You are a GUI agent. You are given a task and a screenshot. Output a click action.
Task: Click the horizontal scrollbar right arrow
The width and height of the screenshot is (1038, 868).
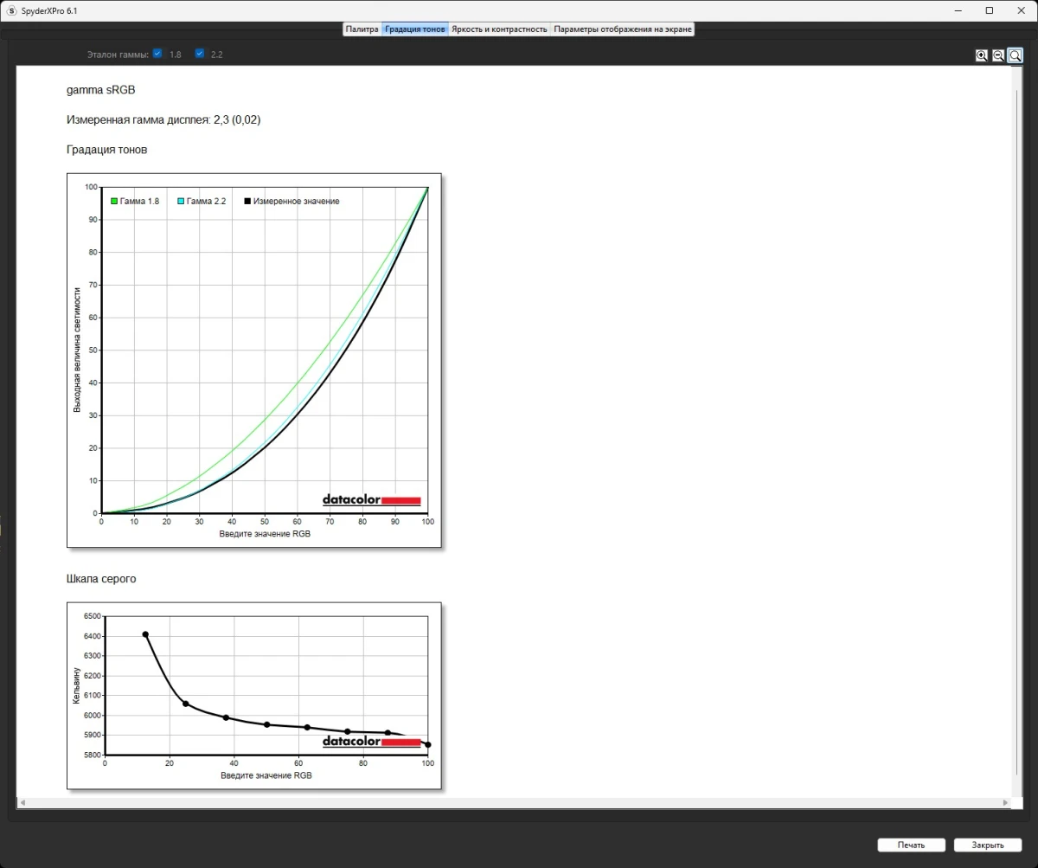click(1005, 803)
